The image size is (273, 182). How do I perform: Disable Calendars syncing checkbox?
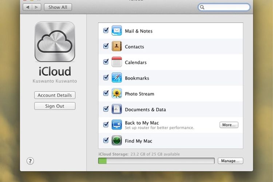(106, 62)
